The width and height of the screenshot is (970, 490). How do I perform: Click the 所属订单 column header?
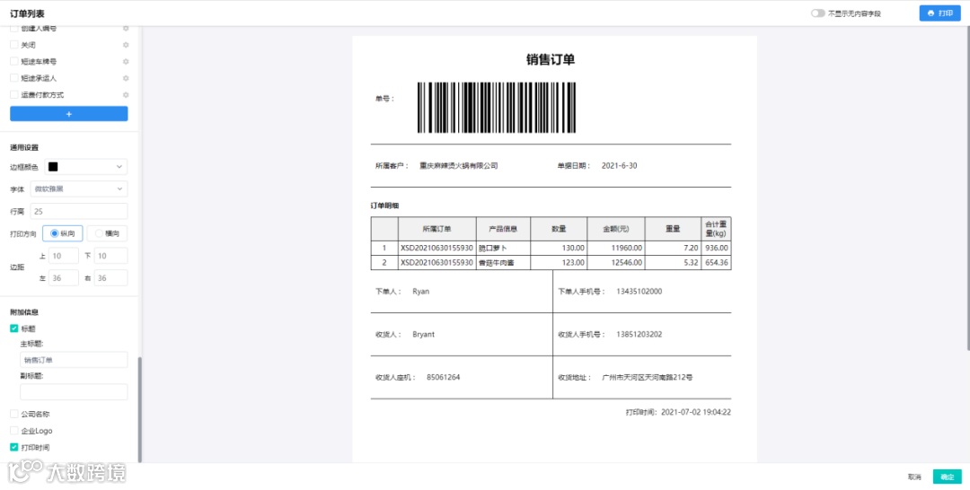436,229
